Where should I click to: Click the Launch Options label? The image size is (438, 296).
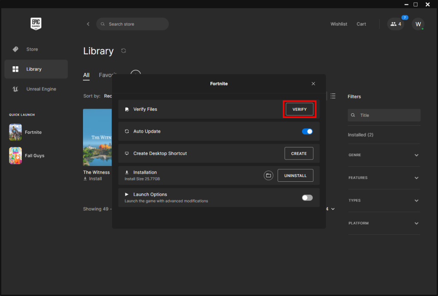click(150, 194)
